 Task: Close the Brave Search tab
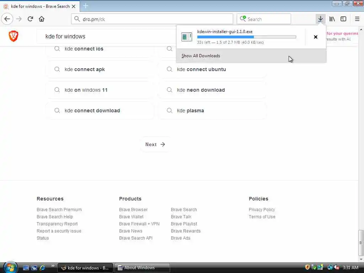pyautogui.click(x=74, y=6)
